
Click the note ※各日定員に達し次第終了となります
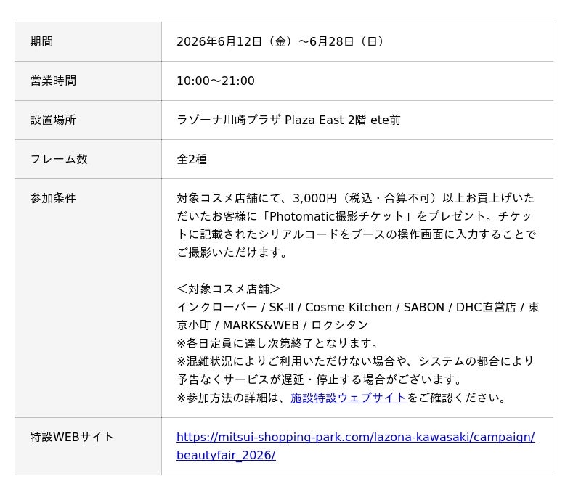(277, 343)
